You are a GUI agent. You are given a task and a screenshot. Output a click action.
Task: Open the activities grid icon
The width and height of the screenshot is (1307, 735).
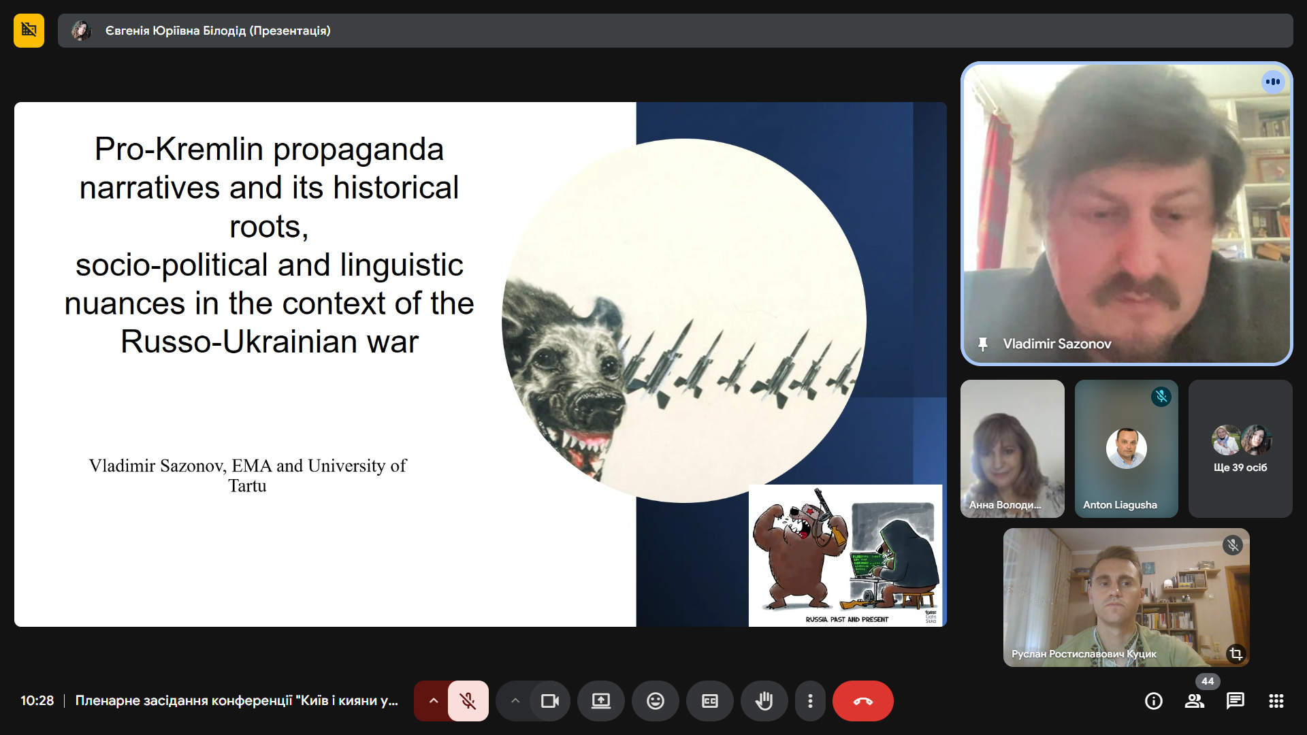pyautogui.click(x=1276, y=701)
